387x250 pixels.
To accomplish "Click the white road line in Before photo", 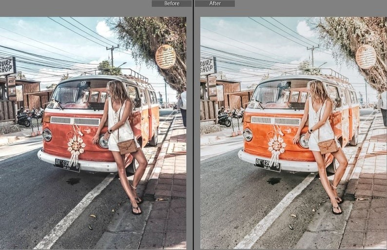I will [x=73, y=214].
